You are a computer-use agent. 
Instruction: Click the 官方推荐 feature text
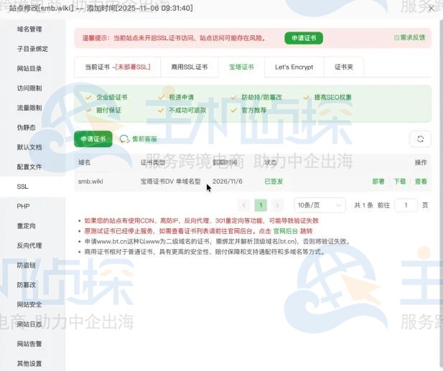pos(254,111)
